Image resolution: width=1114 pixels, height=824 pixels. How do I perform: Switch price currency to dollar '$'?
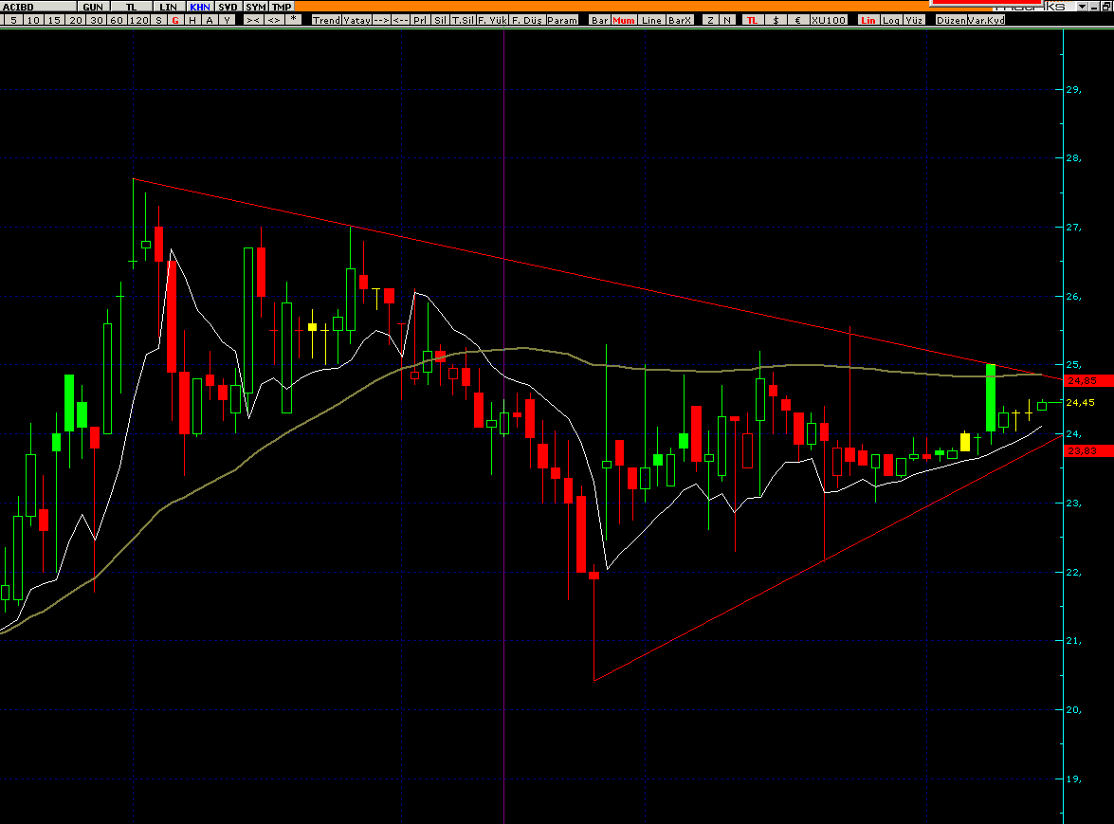click(776, 20)
